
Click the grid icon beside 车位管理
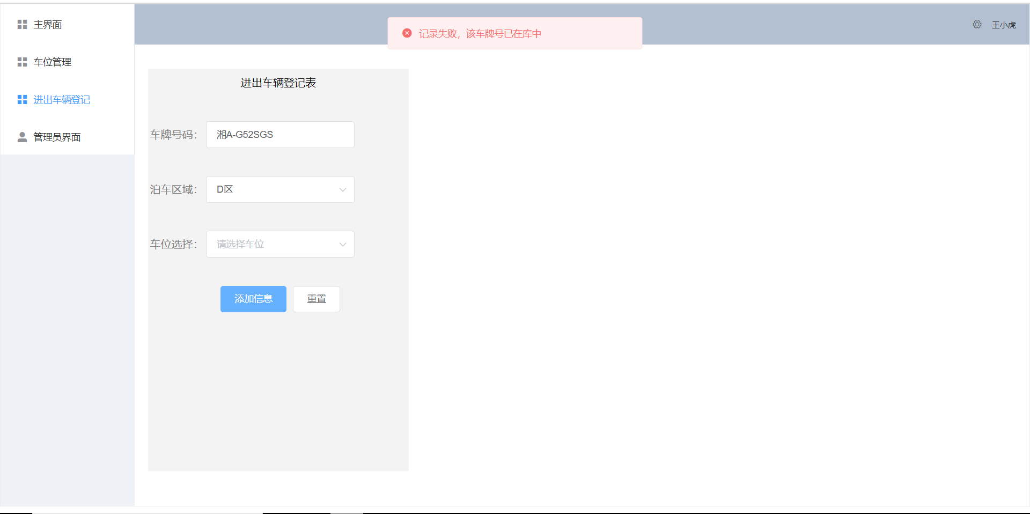(x=22, y=62)
